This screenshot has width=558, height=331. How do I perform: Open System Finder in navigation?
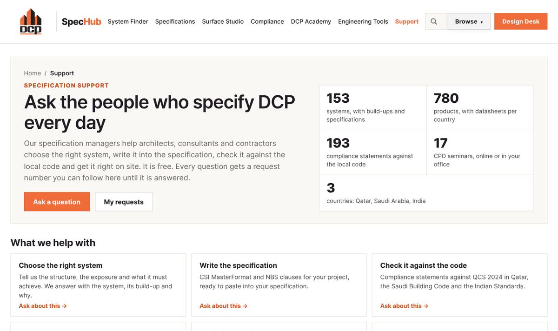[x=128, y=21]
